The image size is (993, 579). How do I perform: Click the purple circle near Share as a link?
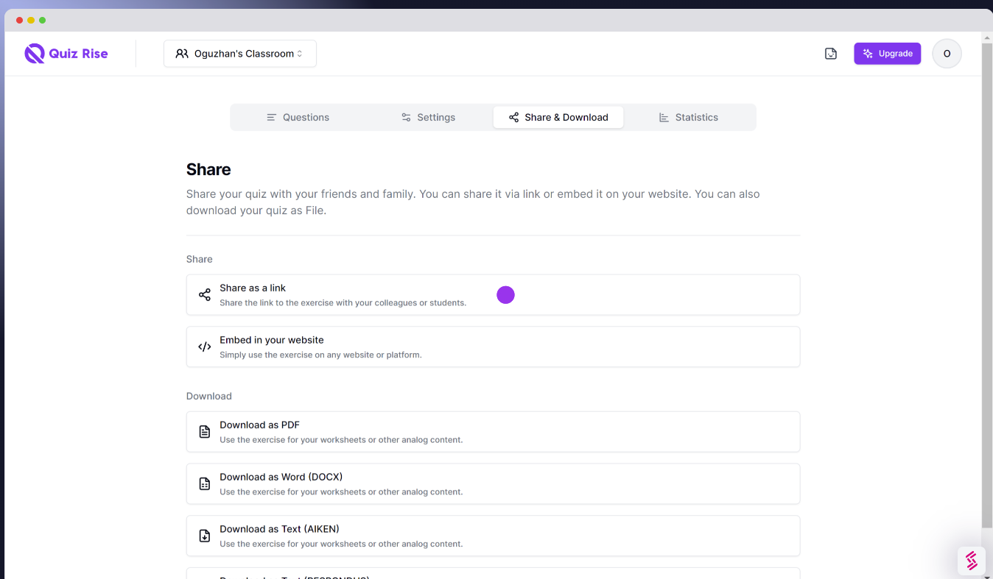tap(506, 294)
